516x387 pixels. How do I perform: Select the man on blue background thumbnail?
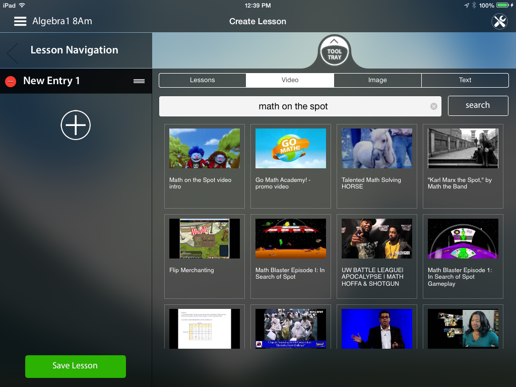click(377, 329)
